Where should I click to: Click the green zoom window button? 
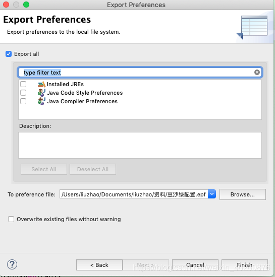[26, 5]
